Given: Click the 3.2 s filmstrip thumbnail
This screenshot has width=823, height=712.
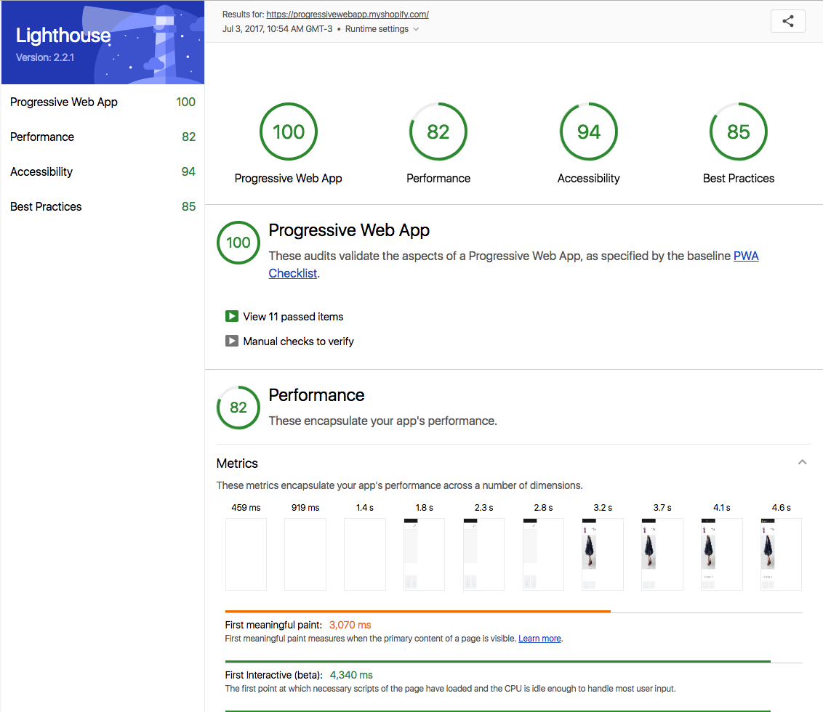Looking at the screenshot, I should pos(603,554).
